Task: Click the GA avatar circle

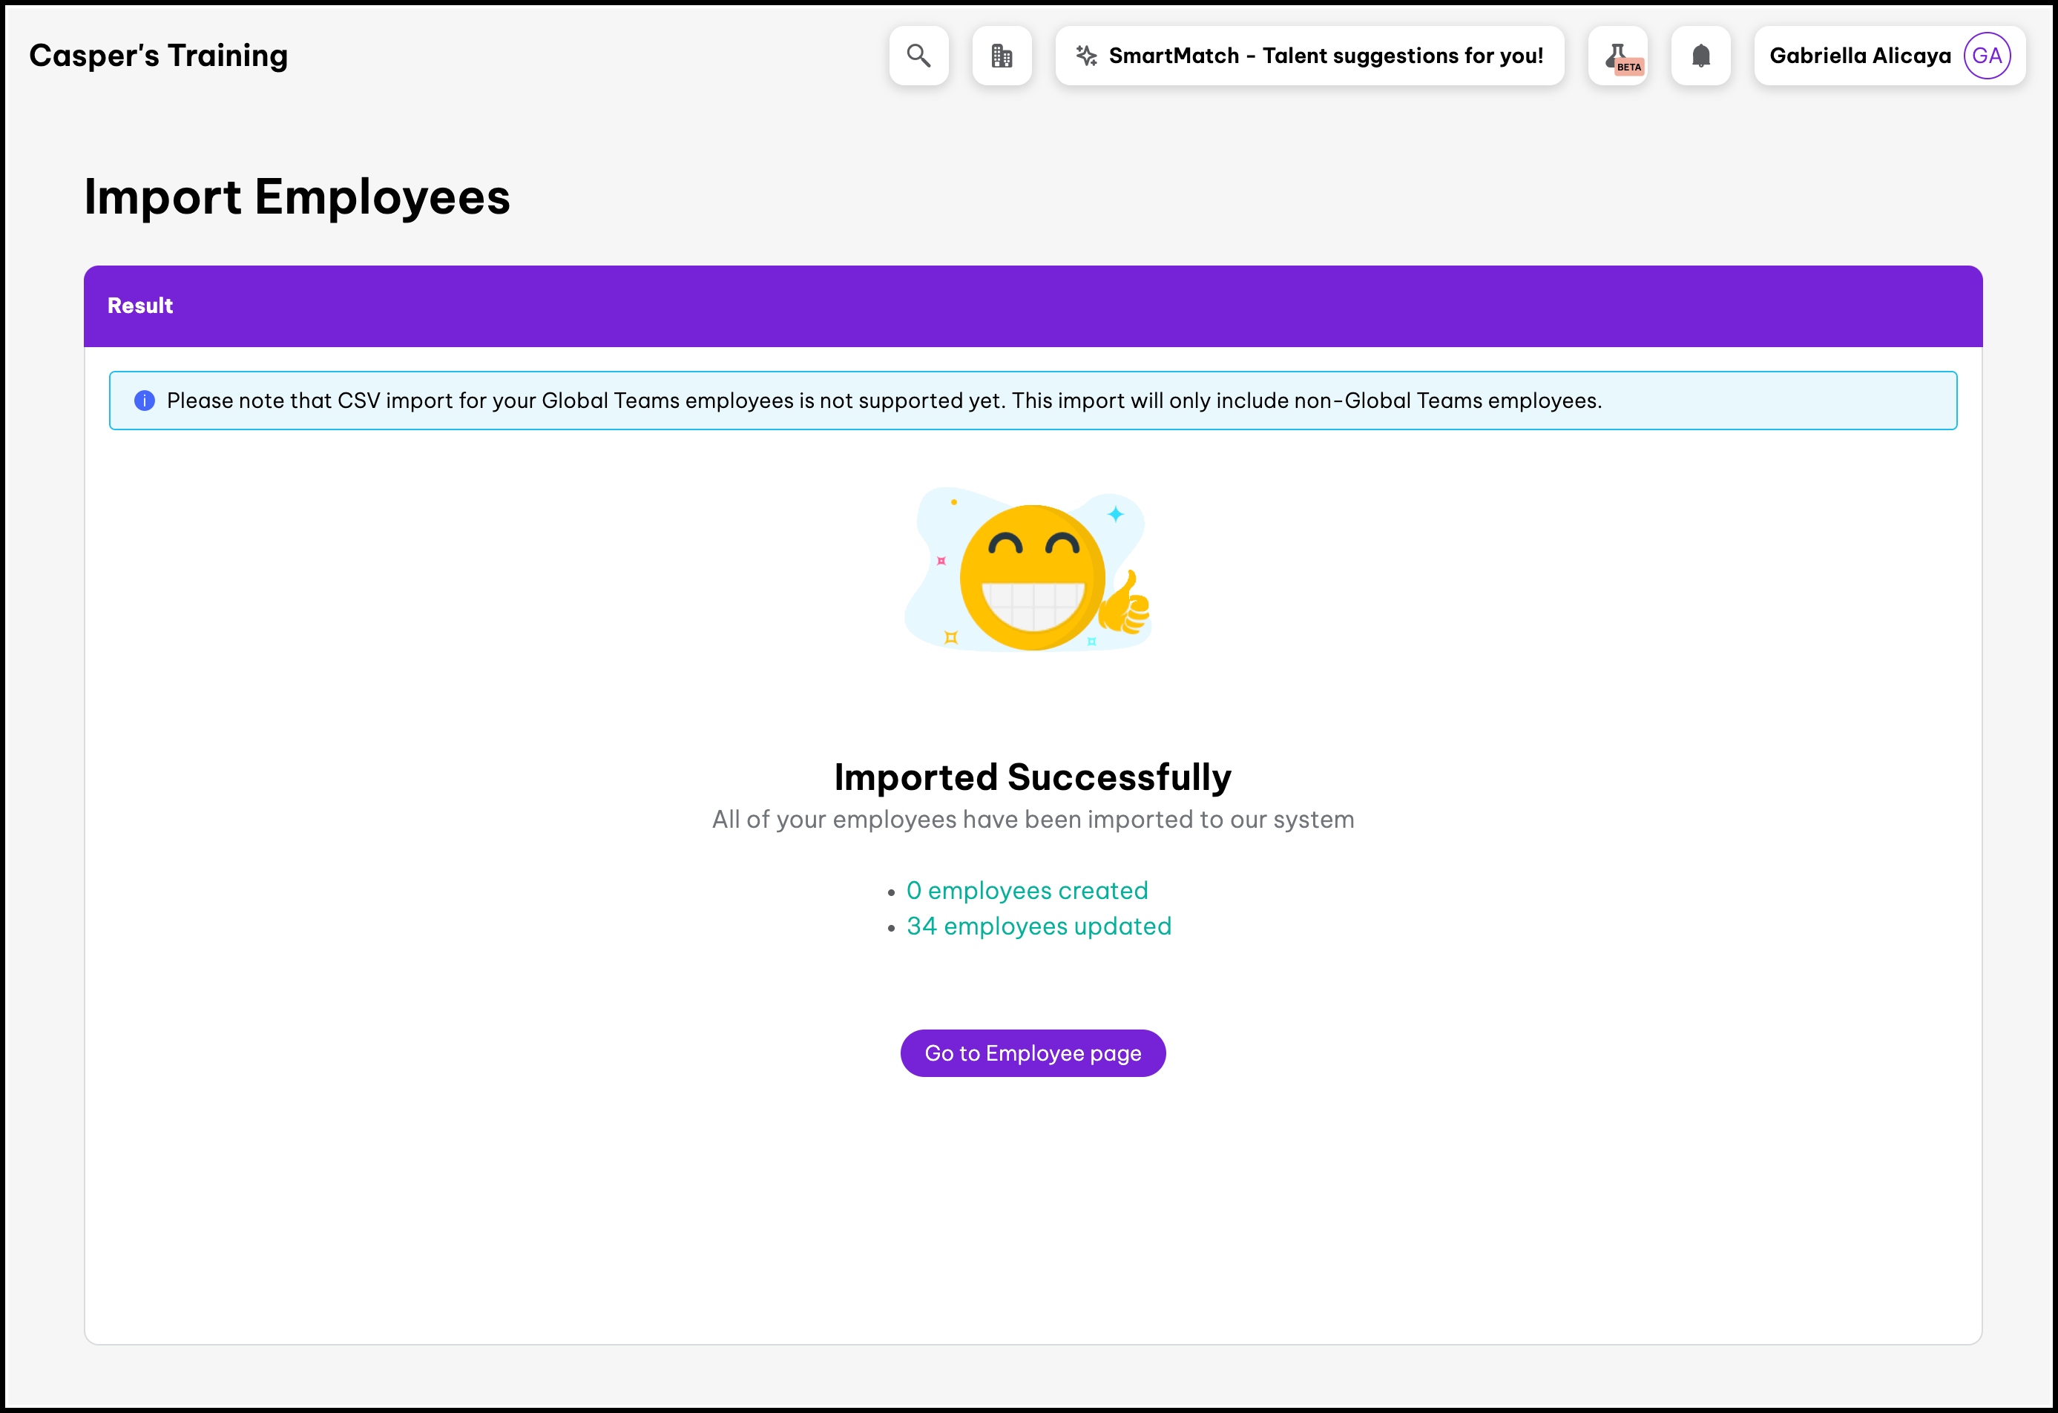Action: pos(1986,56)
